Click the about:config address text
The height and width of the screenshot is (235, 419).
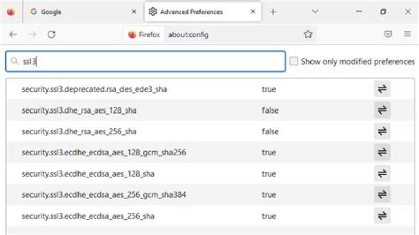tap(188, 35)
